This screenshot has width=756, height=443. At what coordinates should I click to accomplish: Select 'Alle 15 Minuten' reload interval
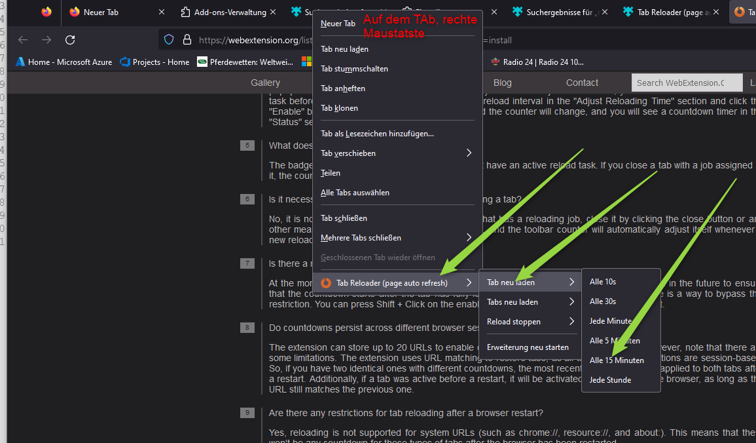(617, 360)
